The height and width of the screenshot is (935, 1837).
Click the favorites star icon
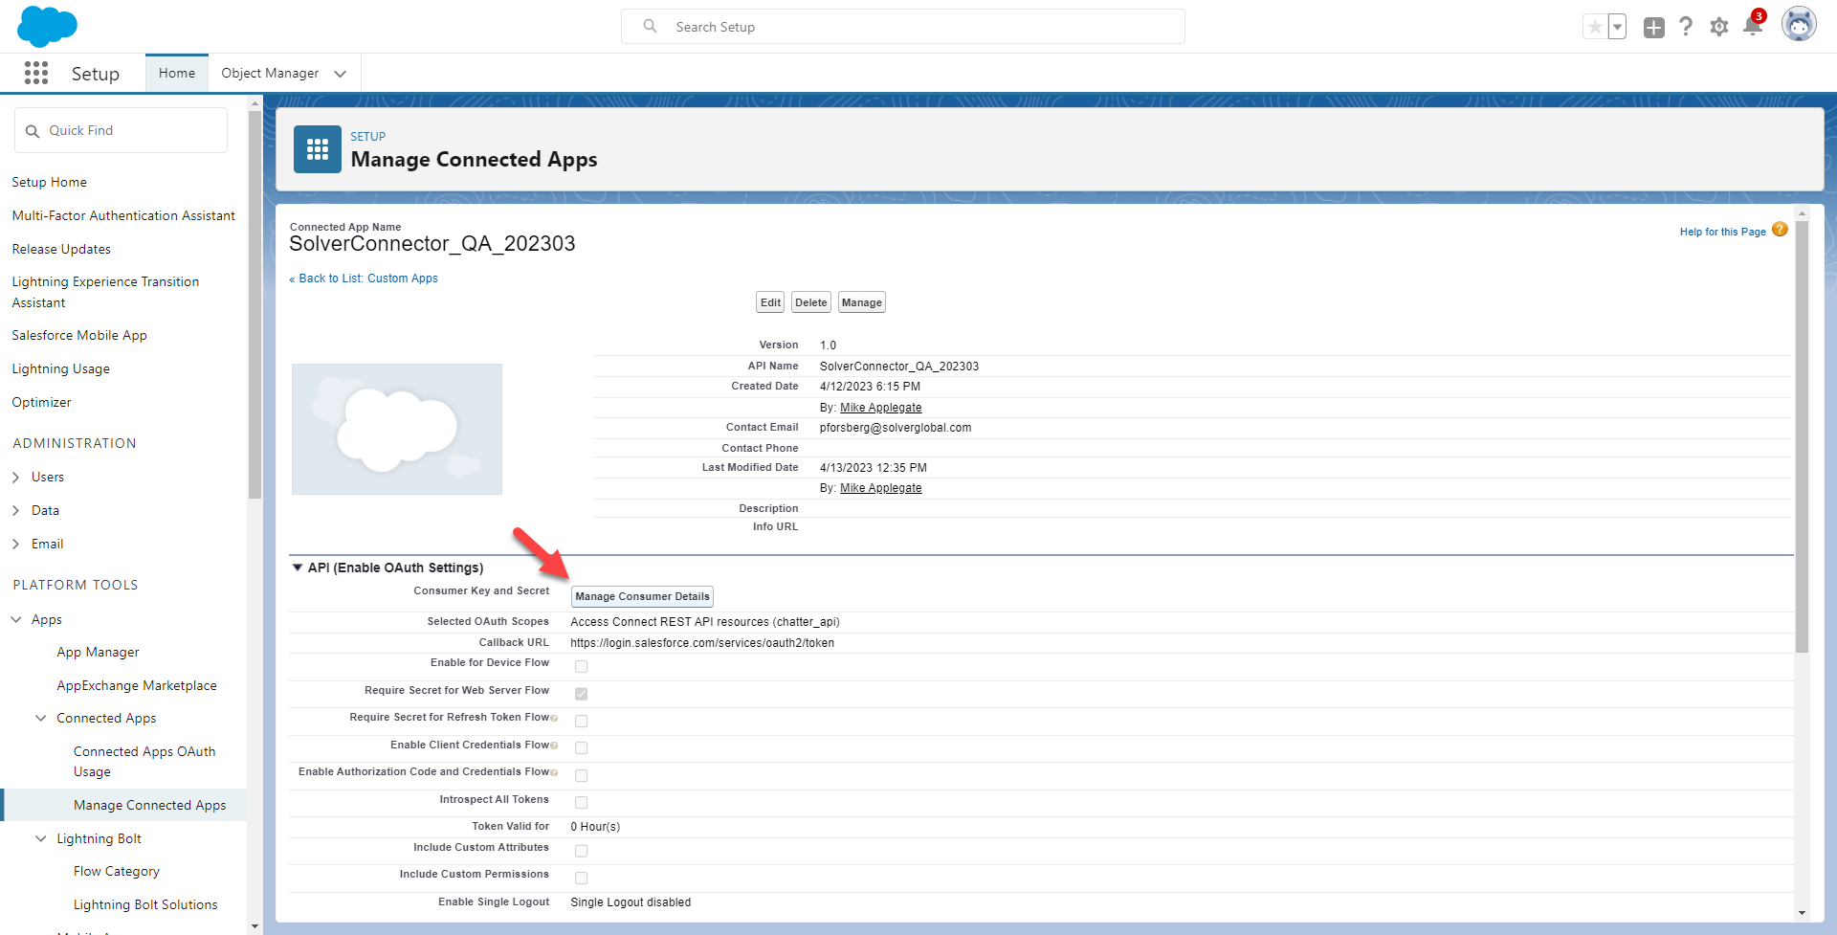pyautogui.click(x=1595, y=27)
